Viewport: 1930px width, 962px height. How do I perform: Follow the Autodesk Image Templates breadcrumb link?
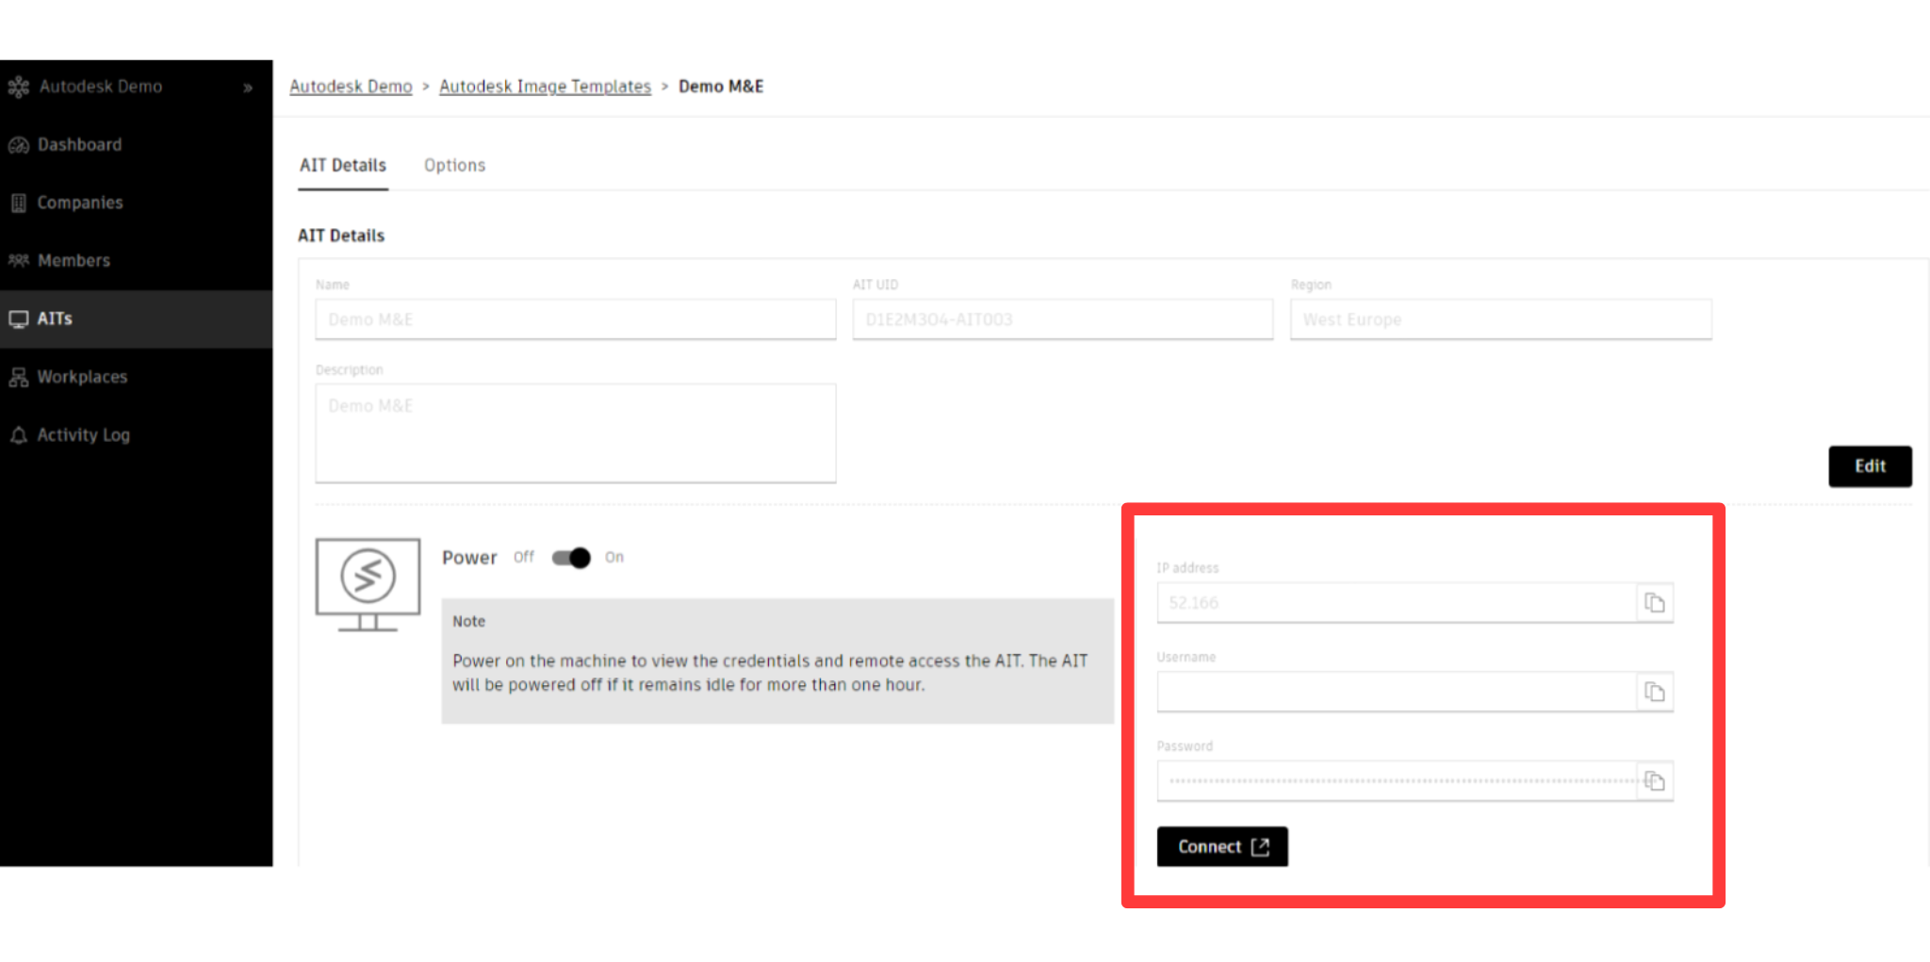click(545, 87)
